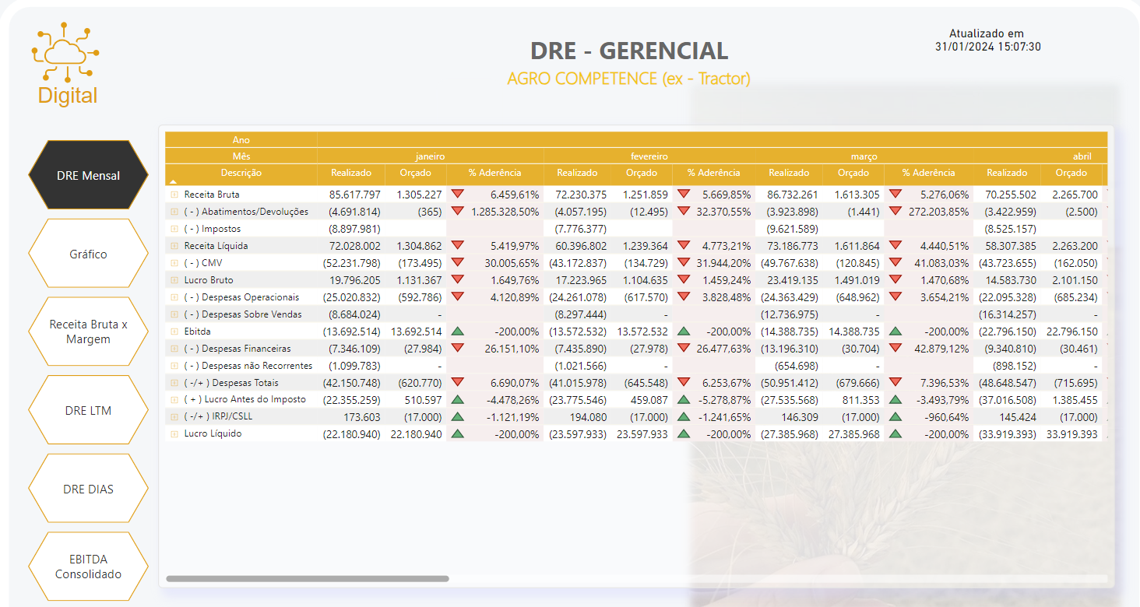
Task: Click janeiro green triangle for IRPJ/CSLL
Action: coord(458,416)
